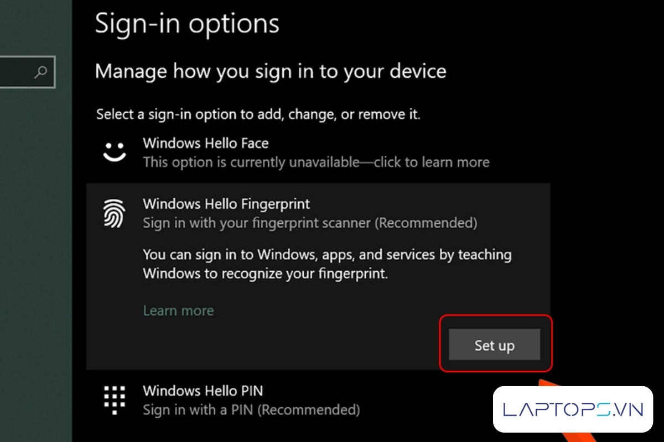Screen dimensions: 664x442
Task: Click the fingerprint icon
Action: point(115,214)
